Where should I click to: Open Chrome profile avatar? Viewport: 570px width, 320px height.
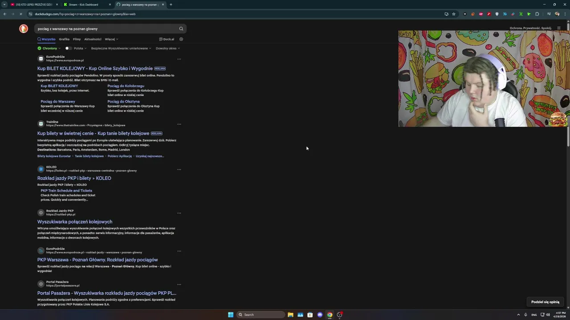click(557, 14)
